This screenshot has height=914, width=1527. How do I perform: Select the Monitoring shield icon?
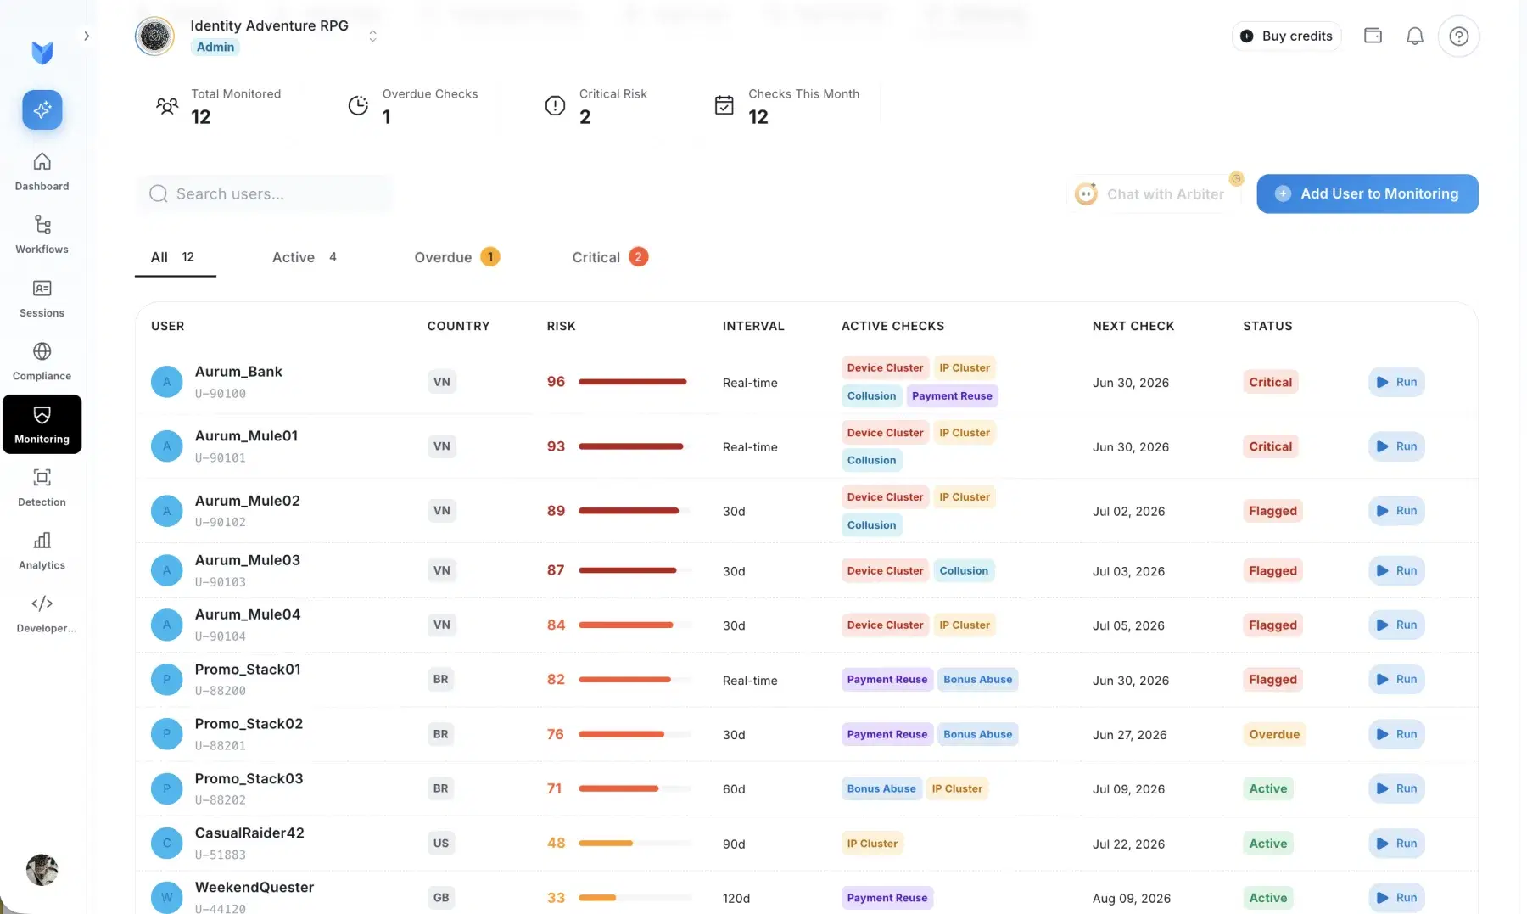click(x=42, y=415)
